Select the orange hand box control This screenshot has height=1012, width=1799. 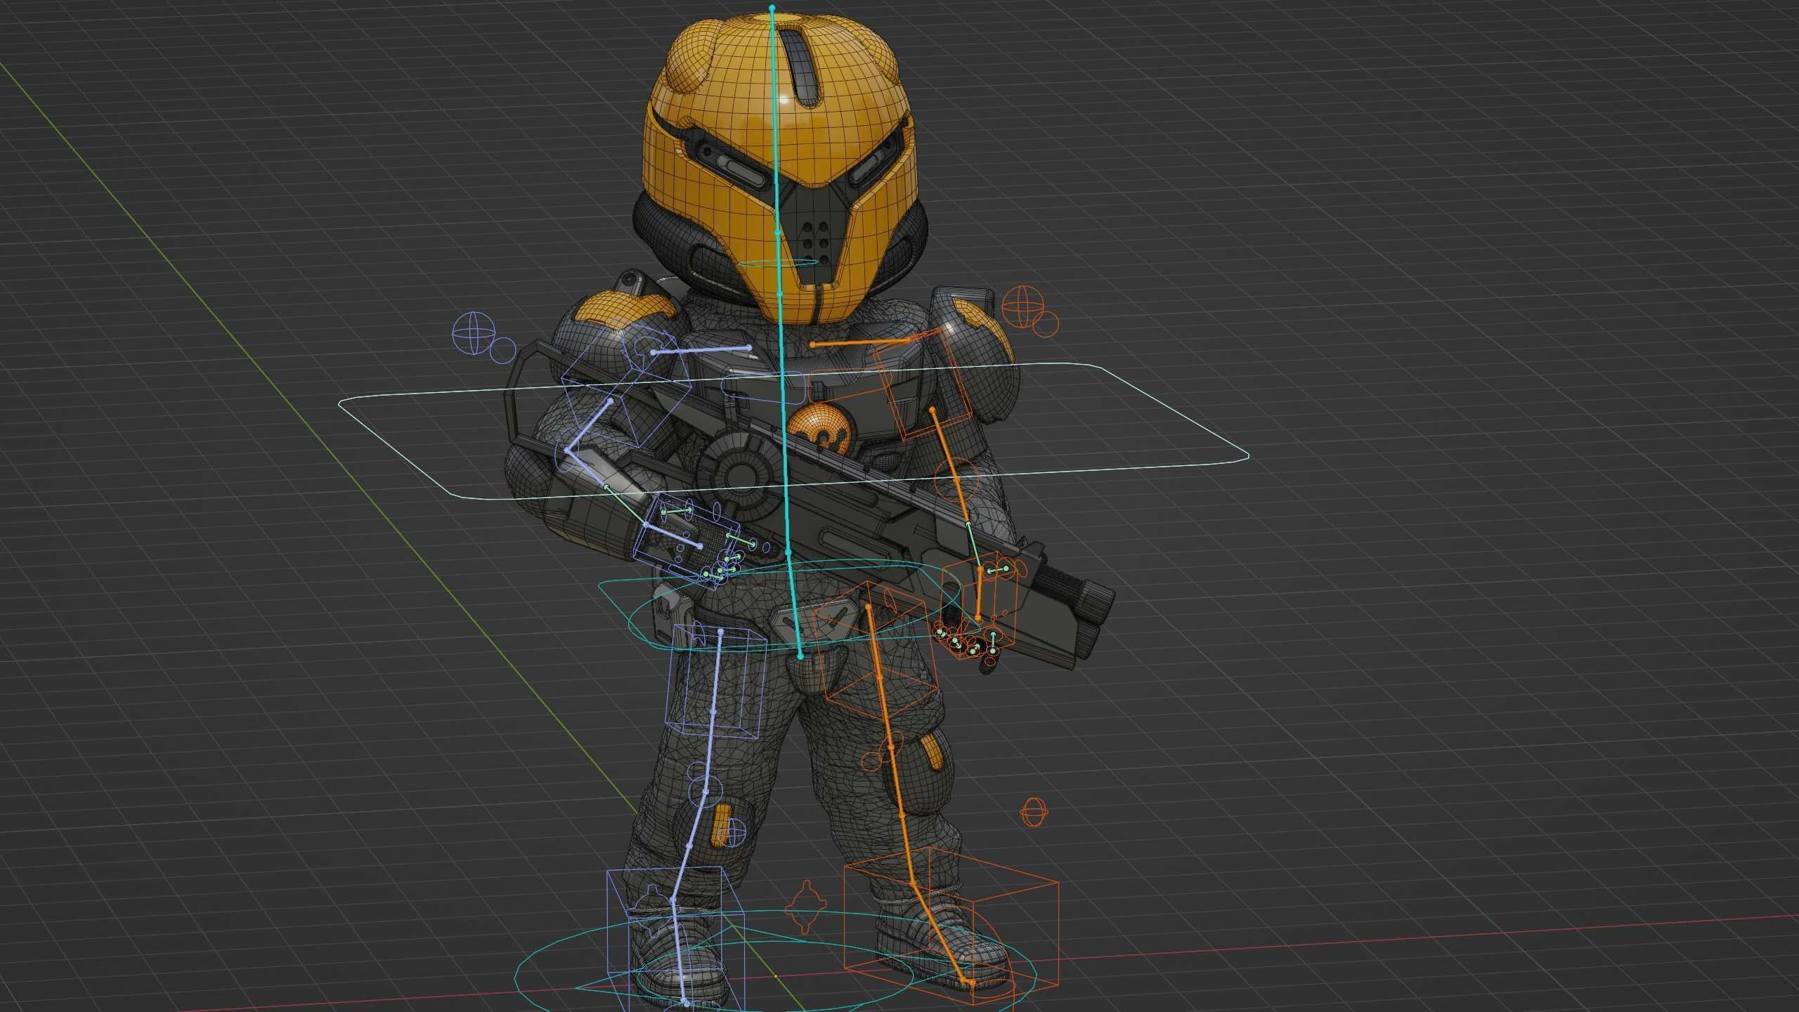[x=980, y=604]
